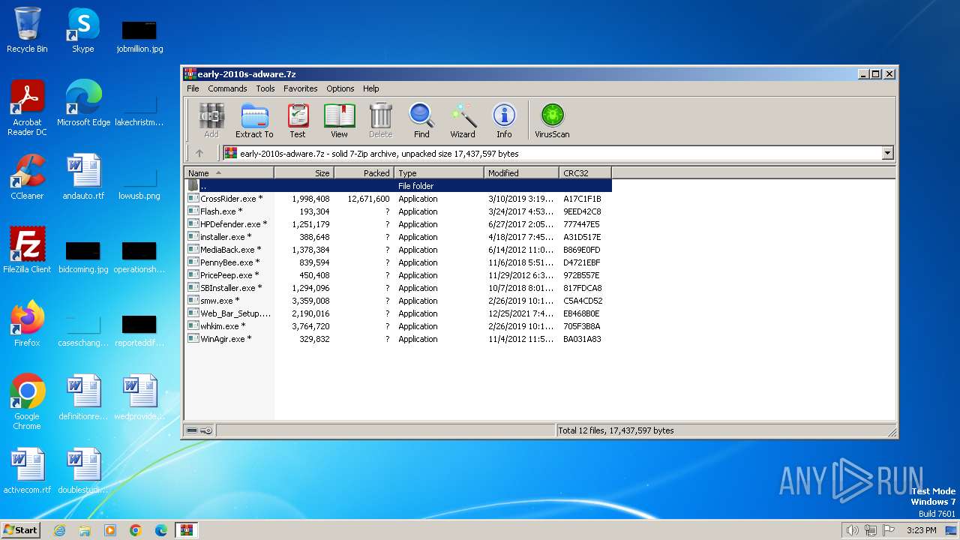Open Skype desktop shortcut

[83, 30]
